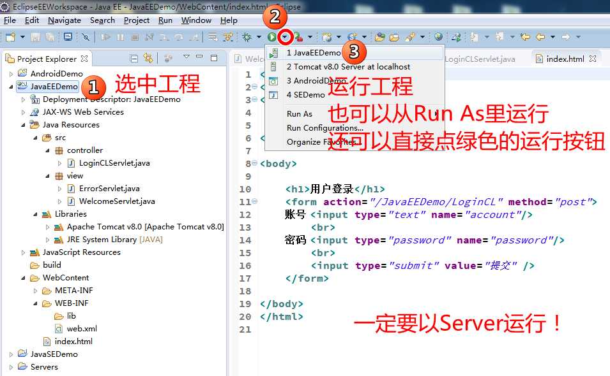The height and width of the screenshot is (376, 610).
Task: Collapse the JavaEEDemo project node
Action: point(11,87)
